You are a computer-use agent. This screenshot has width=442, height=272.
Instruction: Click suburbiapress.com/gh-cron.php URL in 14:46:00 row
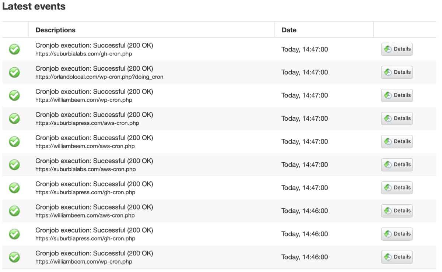click(x=85, y=239)
